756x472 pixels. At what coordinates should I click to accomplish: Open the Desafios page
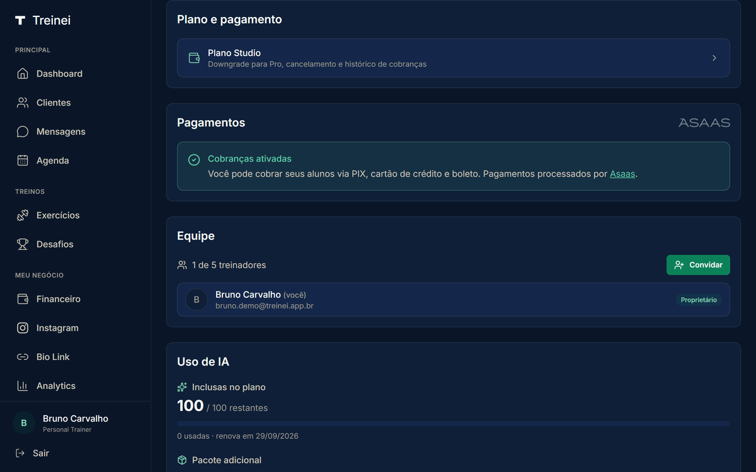[x=76, y=244]
